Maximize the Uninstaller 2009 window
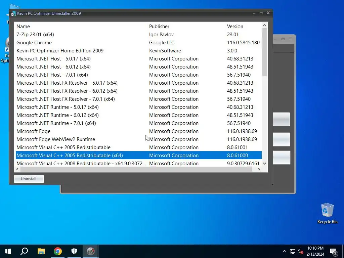Viewport: 344px width, 258px height. pyautogui.click(x=261, y=13)
